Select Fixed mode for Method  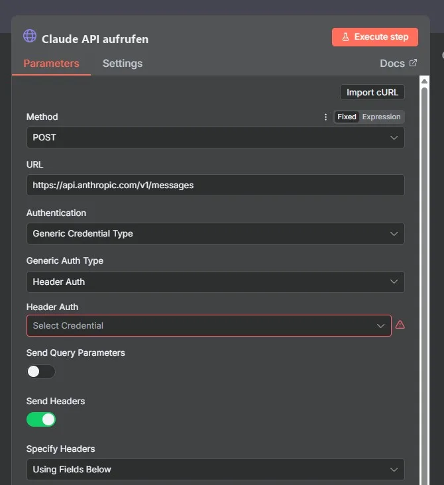coord(347,117)
